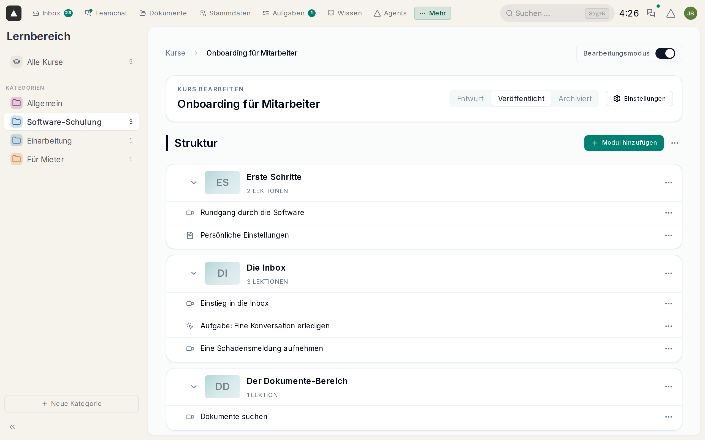Collapse the Erste Schritte module chevron
This screenshot has height=440, width=705.
194,182
